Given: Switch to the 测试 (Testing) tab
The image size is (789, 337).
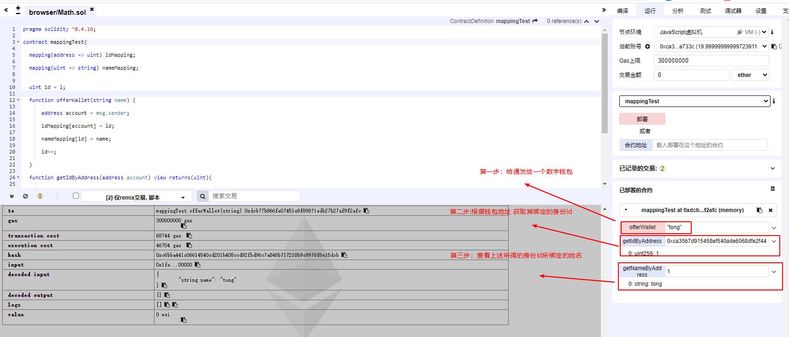Looking at the screenshot, I should point(706,11).
